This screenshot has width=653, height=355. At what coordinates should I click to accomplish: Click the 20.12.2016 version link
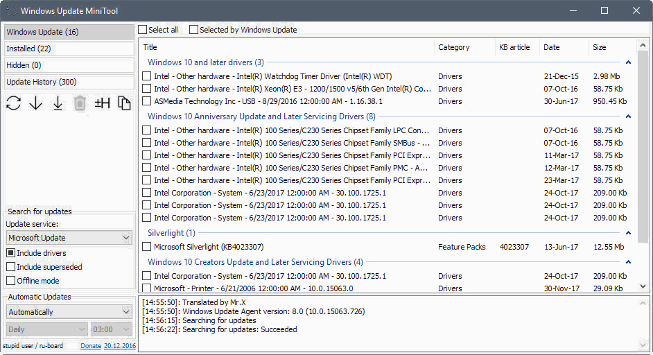click(x=120, y=346)
